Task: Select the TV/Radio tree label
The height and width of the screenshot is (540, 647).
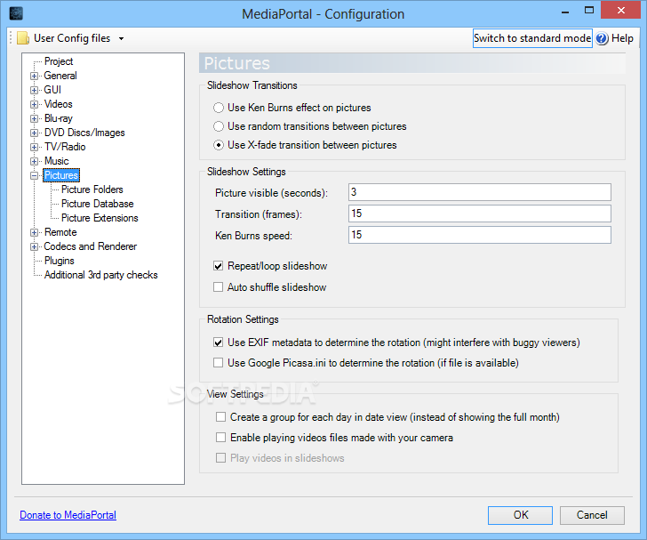Action: [65, 147]
